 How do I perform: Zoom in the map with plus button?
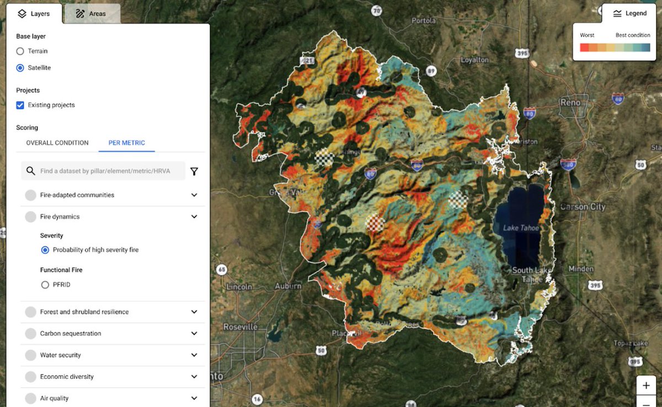click(x=646, y=386)
